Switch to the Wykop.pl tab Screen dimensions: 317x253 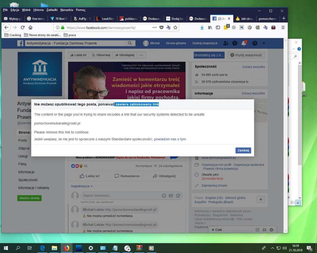[13, 18]
